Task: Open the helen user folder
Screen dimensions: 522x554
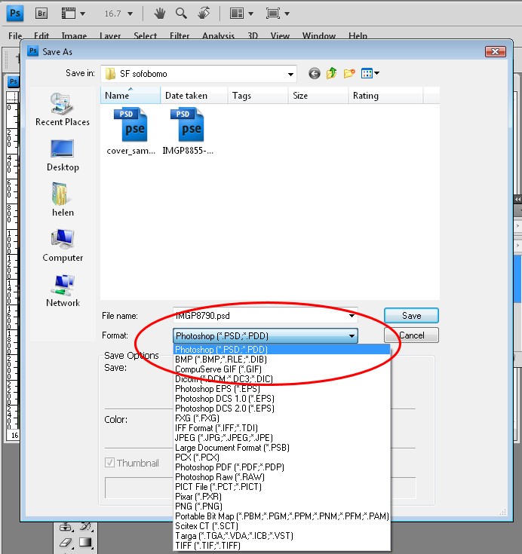Action: click(x=63, y=200)
